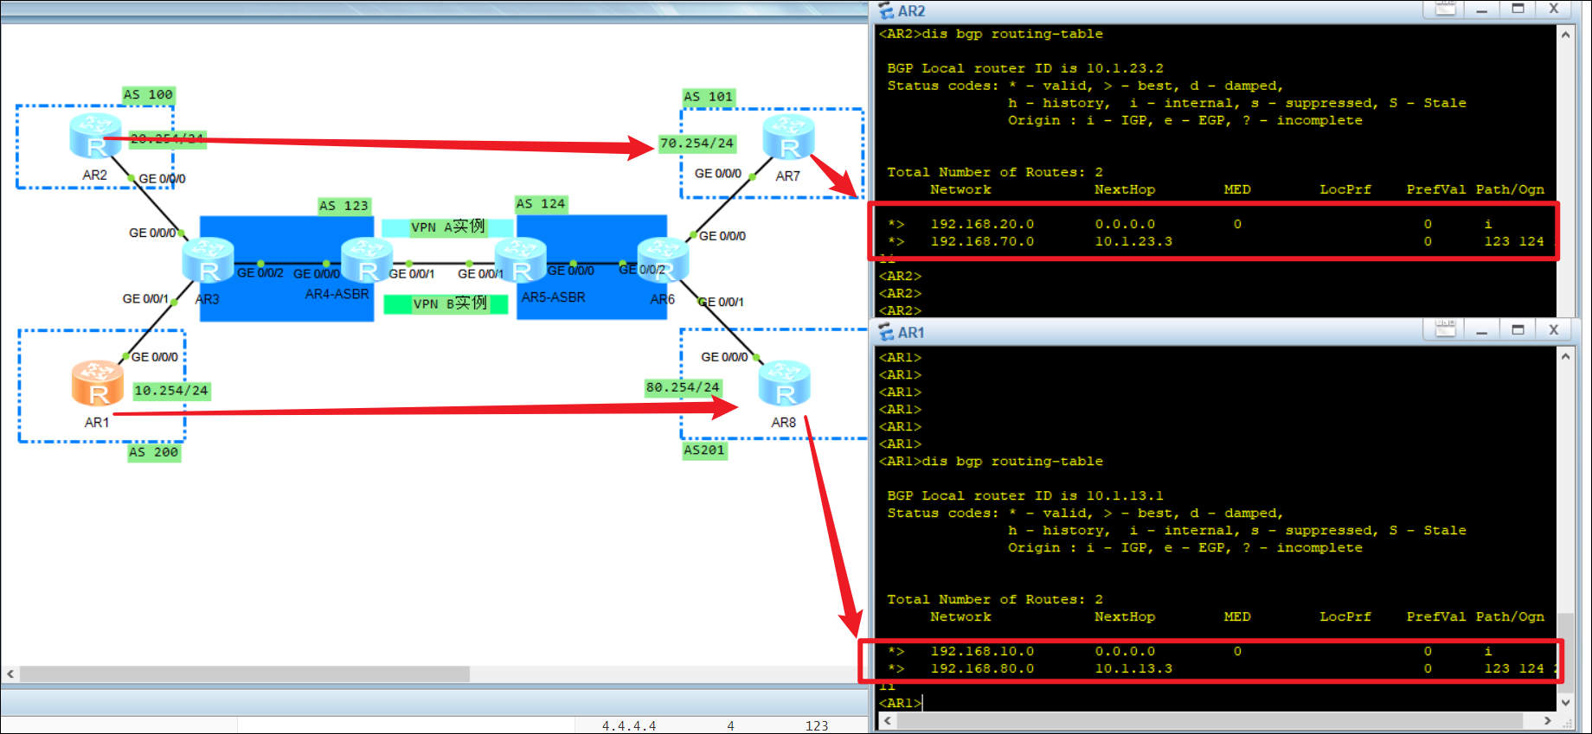The width and height of the screenshot is (1592, 734).
Task: Click the AR1 terminal scroll-down arrow
Action: (1565, 703)
